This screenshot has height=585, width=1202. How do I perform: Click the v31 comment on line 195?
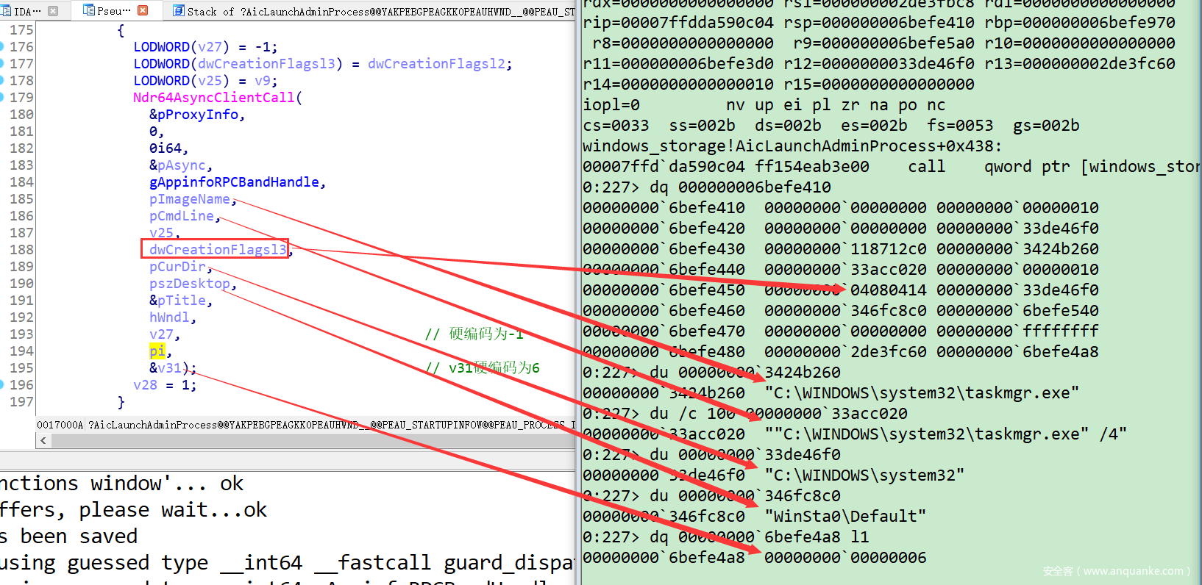point(483,367)
